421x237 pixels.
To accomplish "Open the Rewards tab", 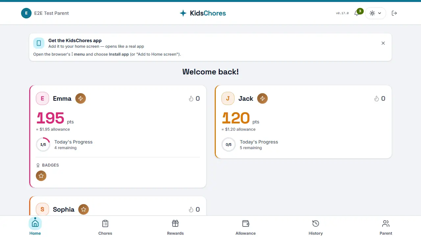I will [175, 226].
